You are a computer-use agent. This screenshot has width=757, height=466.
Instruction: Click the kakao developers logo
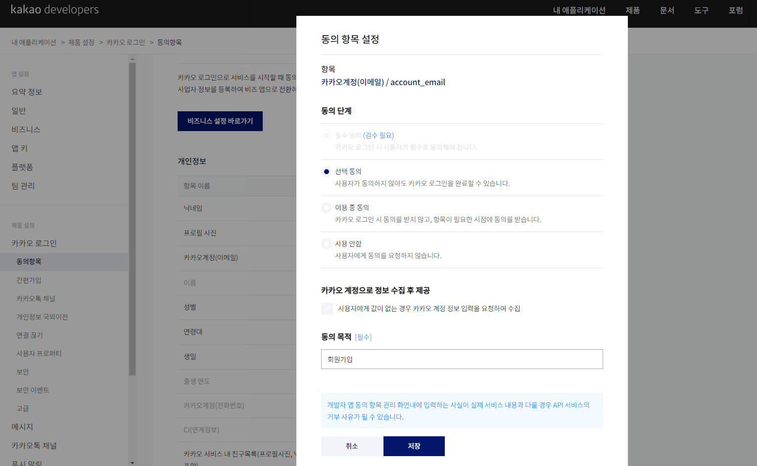coord(55,9)
